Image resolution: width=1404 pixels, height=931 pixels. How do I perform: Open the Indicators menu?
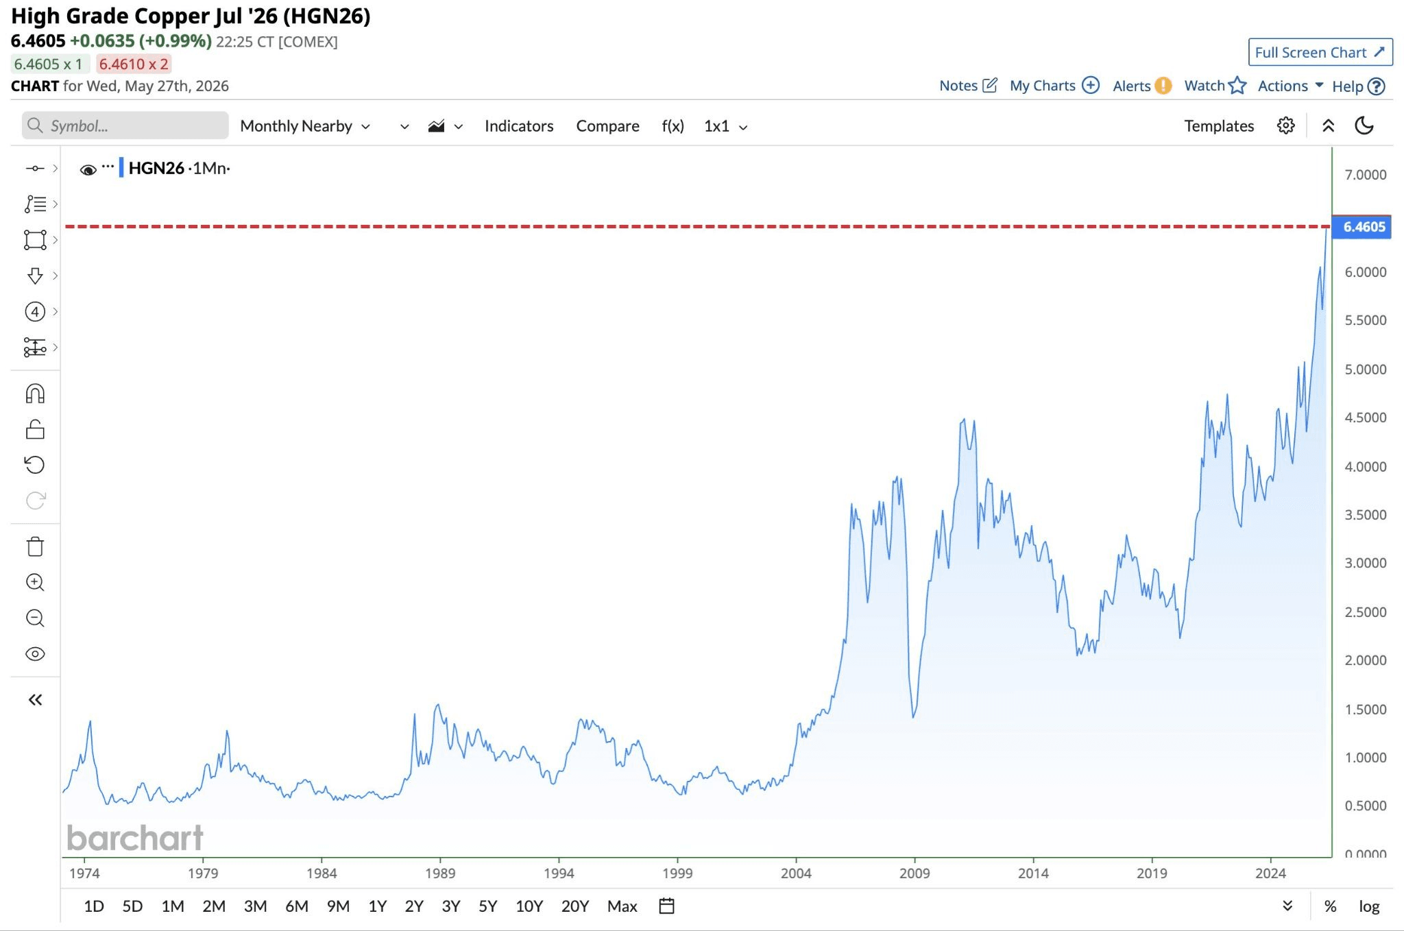click(519, 126)
